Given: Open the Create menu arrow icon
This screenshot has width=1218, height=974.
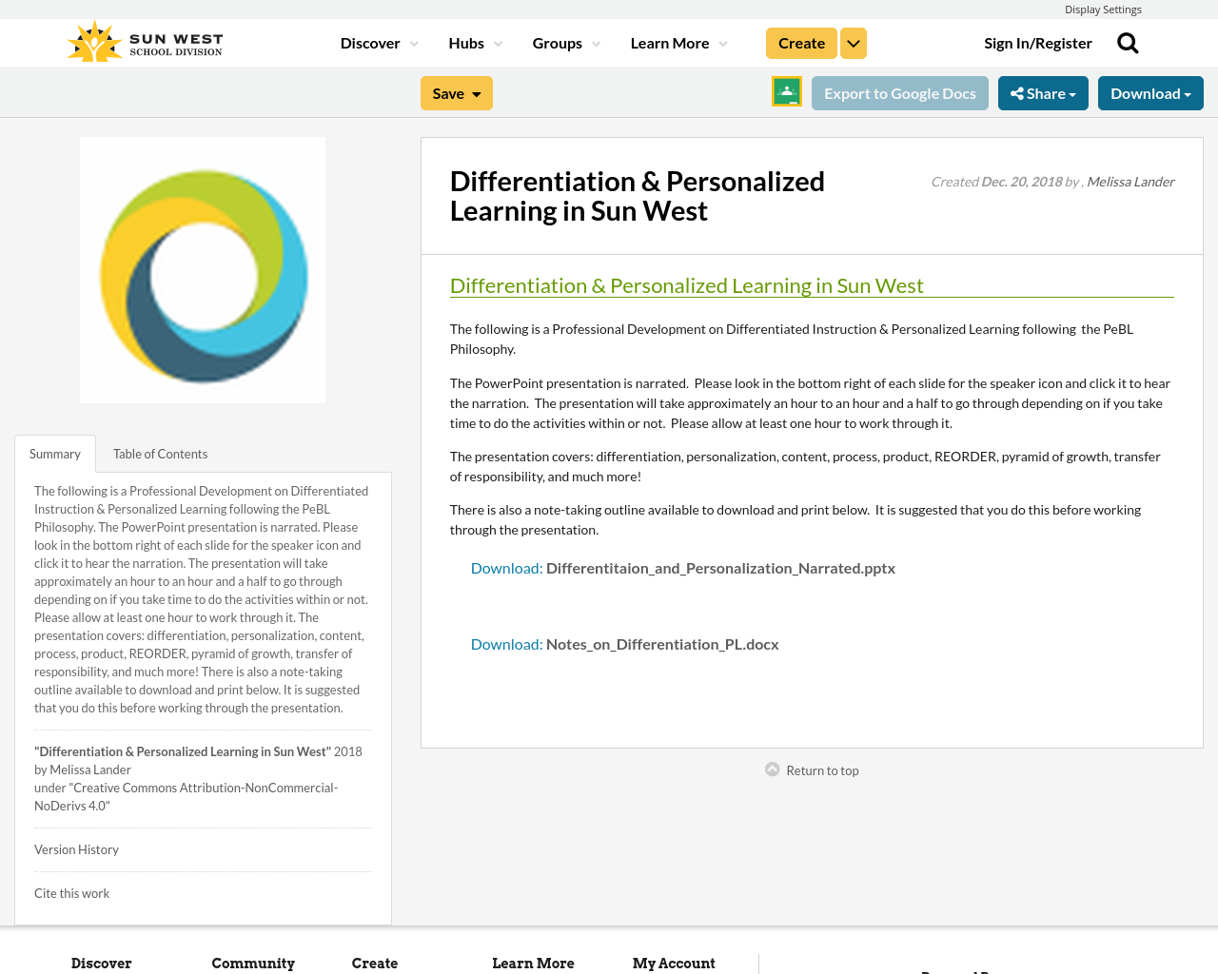Looking at the screenshot, I should click(x=853, y=42).
